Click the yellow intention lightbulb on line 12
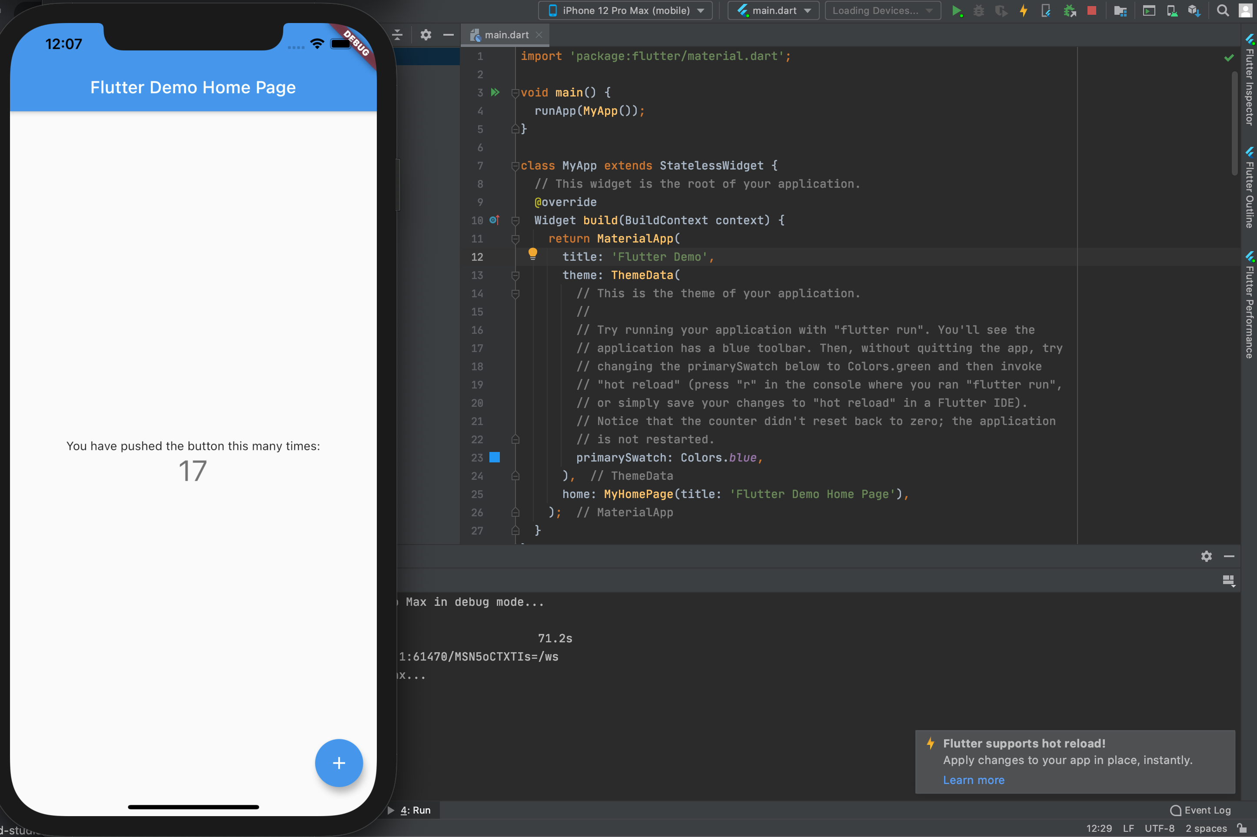This screenshot has height=837, width=1257. coord(532,253)
